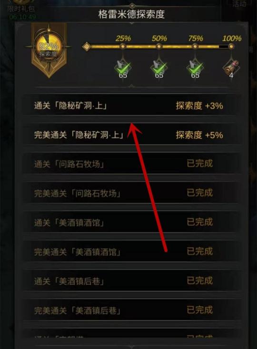The height and width of the screenshot is (349, 257).
Task: Tap the 通关「美酒镇酒馆」 completed entry
Action: (132, 223)
